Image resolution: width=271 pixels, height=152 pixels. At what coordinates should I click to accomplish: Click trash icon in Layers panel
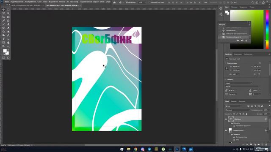tap(266, 144)
